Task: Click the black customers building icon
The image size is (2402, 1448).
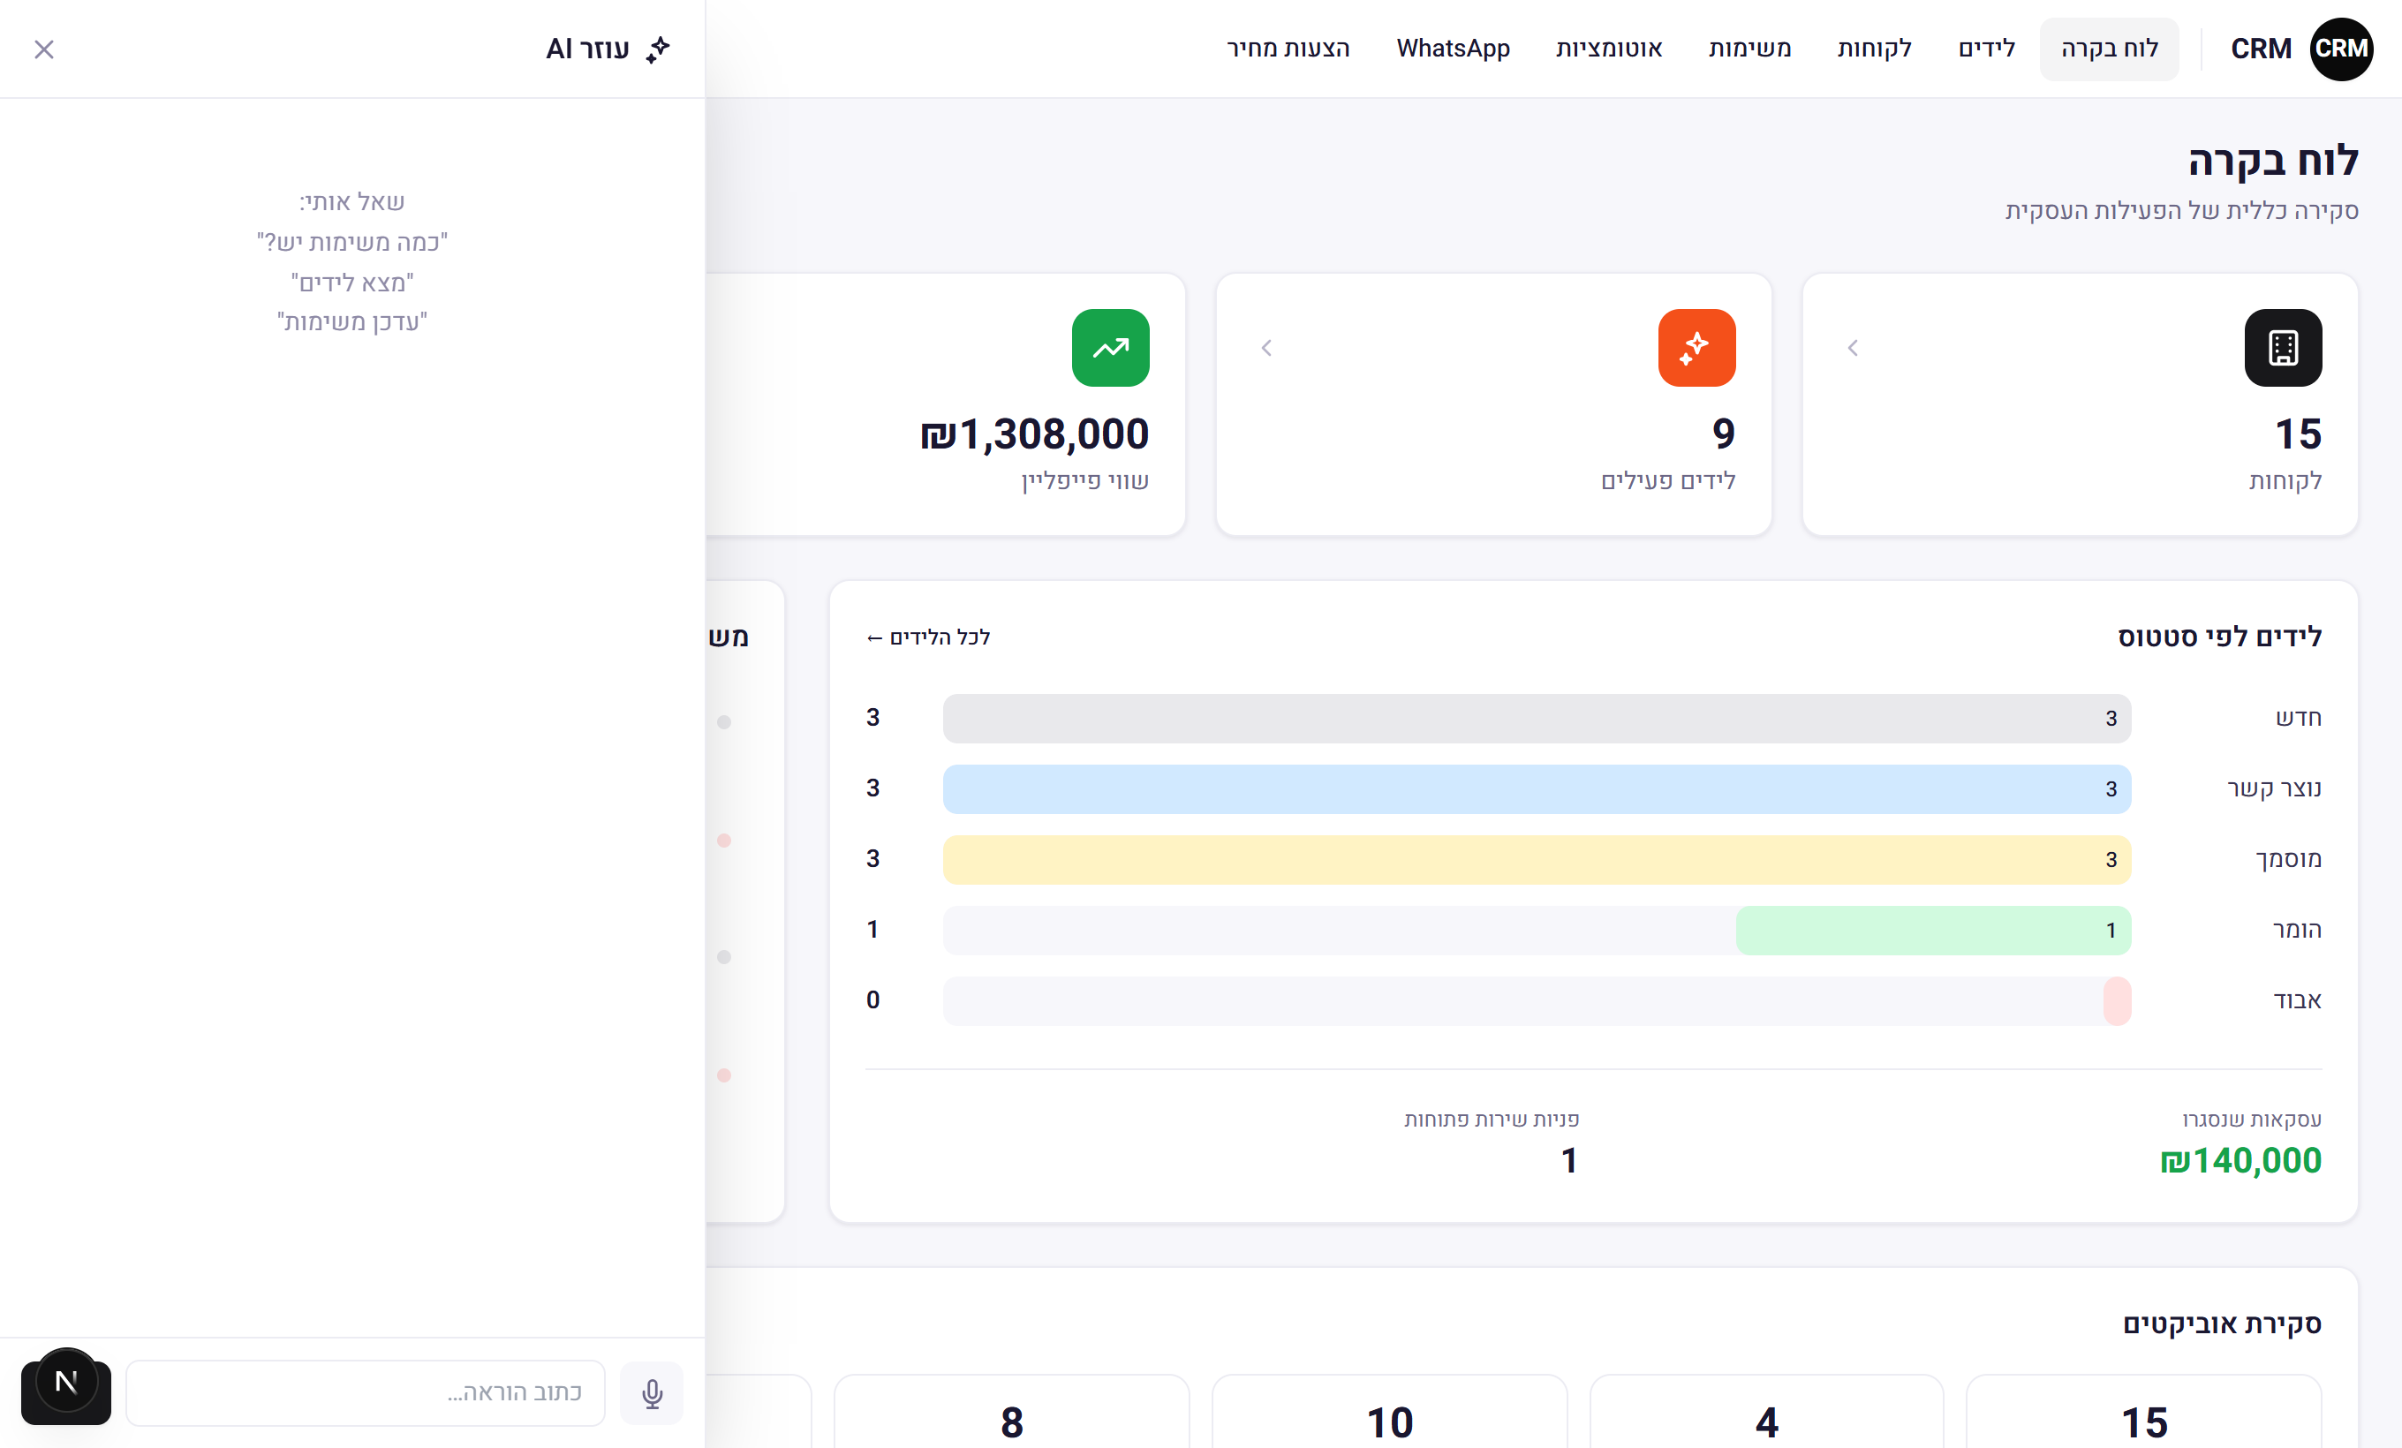Action: [2282, 348]
